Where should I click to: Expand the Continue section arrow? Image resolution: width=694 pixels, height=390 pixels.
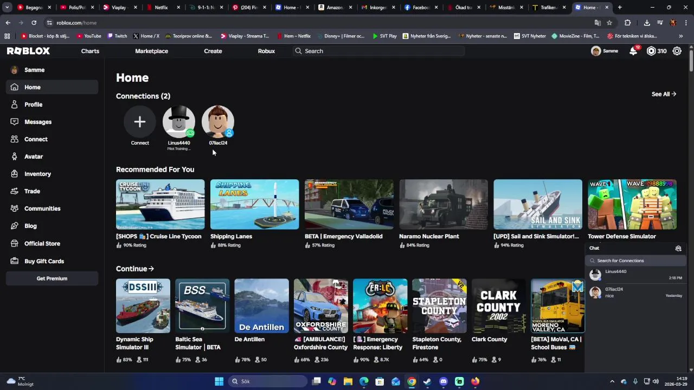click(x=151, y=269)
